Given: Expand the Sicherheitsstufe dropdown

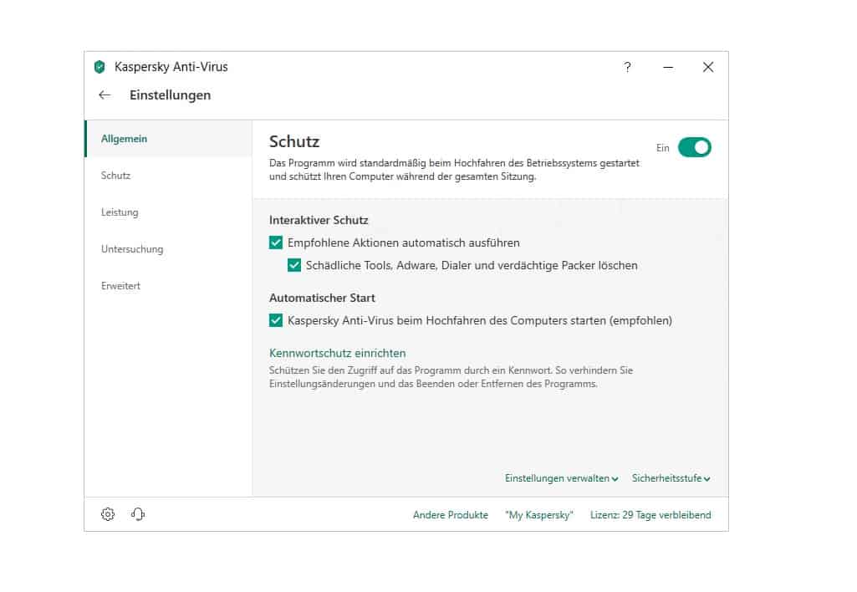Looking at the screenshot, I should (671, 478).
